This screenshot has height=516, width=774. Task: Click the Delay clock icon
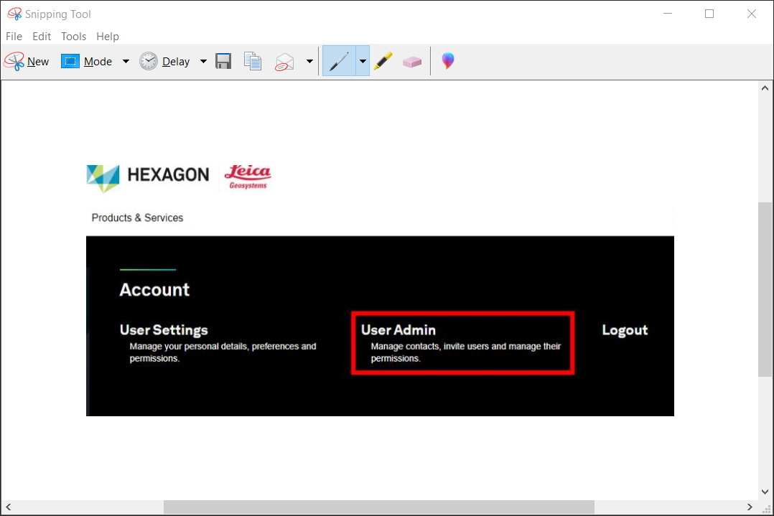pos(149,61)
